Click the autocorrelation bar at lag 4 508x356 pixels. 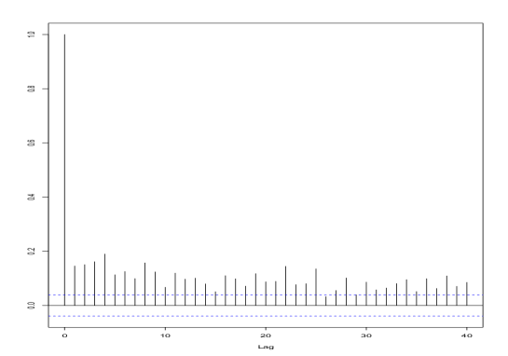click(105, 280)
